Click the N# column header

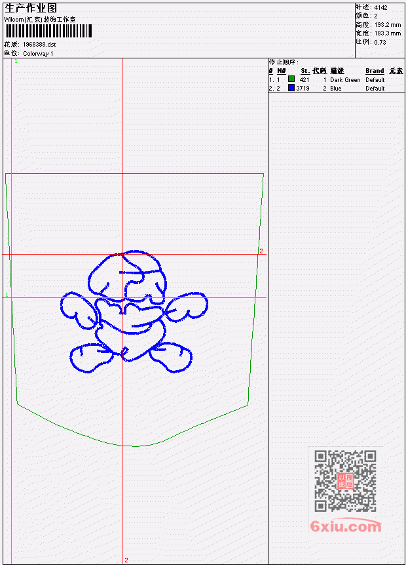(x=282, y=71)
